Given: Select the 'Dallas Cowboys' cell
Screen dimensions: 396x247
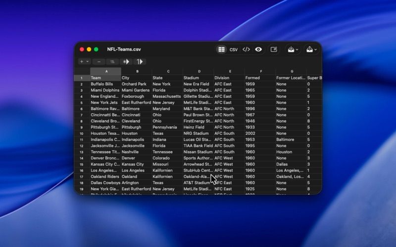Looking at the screenshot, I should [105, 183].
